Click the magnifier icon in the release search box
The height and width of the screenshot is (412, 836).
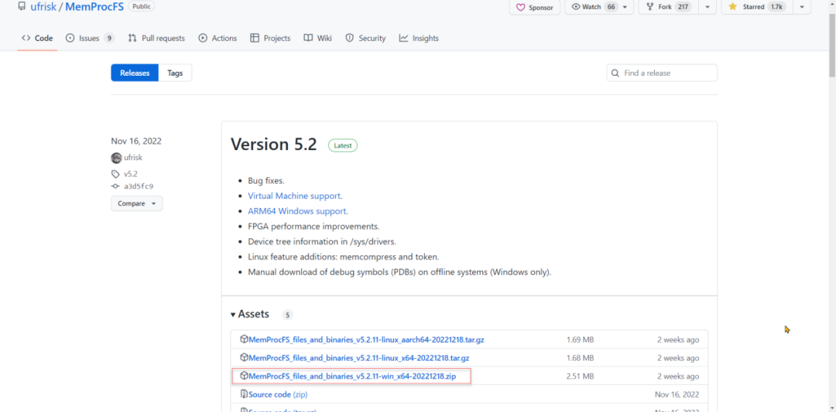(615, 73)
